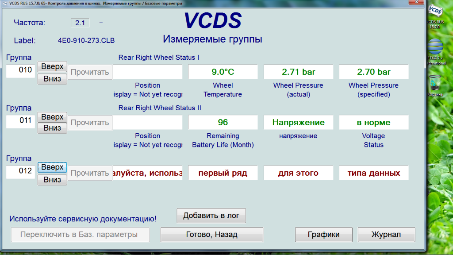This screenshot has width=453, height=255.
Task: Click the group number field showing 010
Action: pyautogui.click(x=20, y=70)
